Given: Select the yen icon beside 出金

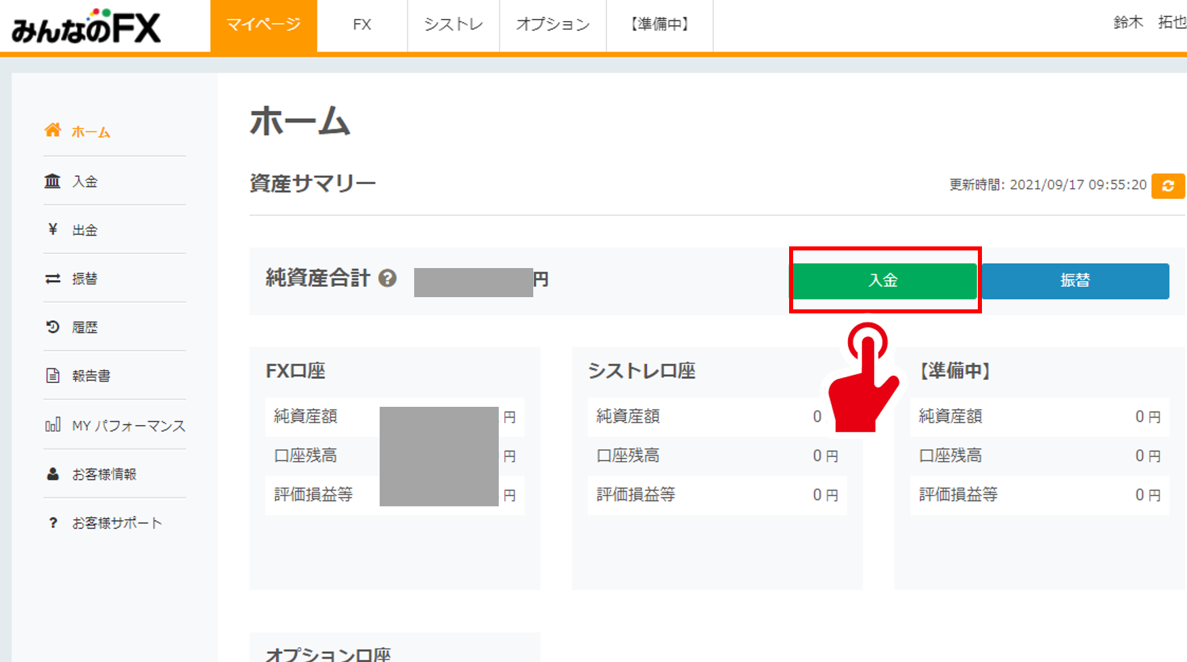Looking at the screenshot, I should [53, 229].
